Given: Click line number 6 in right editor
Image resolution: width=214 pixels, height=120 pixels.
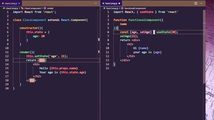Looking at the screenshot, I should (108, 32).
